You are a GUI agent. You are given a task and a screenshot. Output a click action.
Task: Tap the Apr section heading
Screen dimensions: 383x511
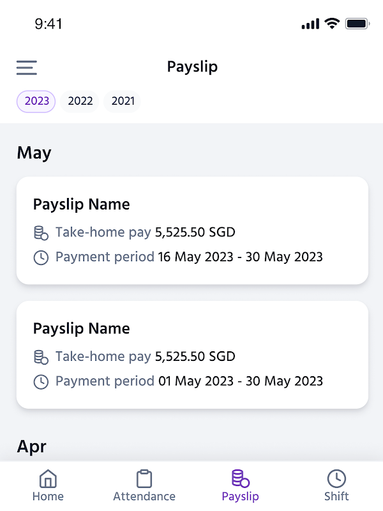32,446
